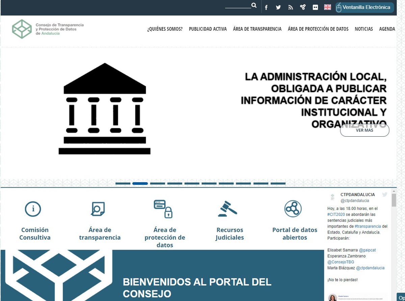Open the Facebook page icon
This screenshot has height=301, width=405.
(266, 7)
